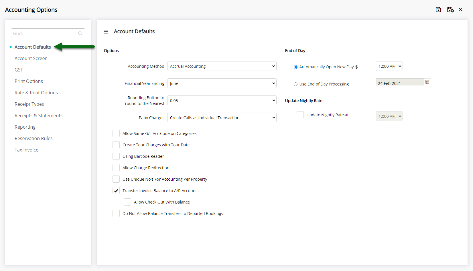Click into the Find search field
This screenshot has width=473, height=271.
click(x=44, y=33)
